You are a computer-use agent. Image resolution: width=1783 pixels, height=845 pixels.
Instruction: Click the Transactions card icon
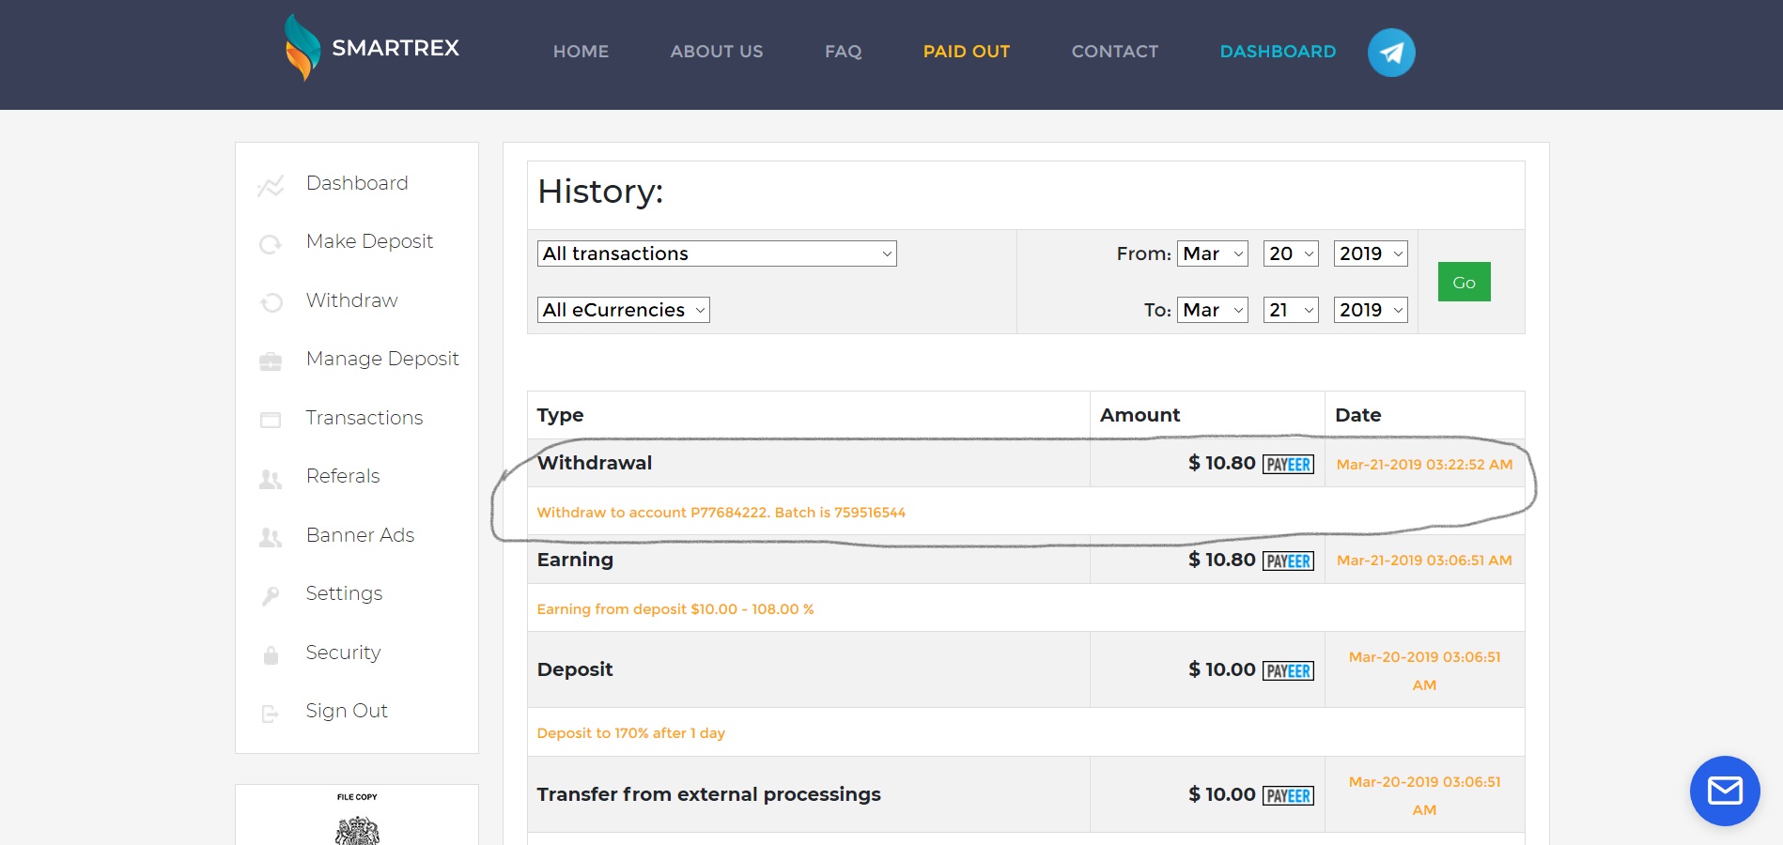click(x=271, y=420)
